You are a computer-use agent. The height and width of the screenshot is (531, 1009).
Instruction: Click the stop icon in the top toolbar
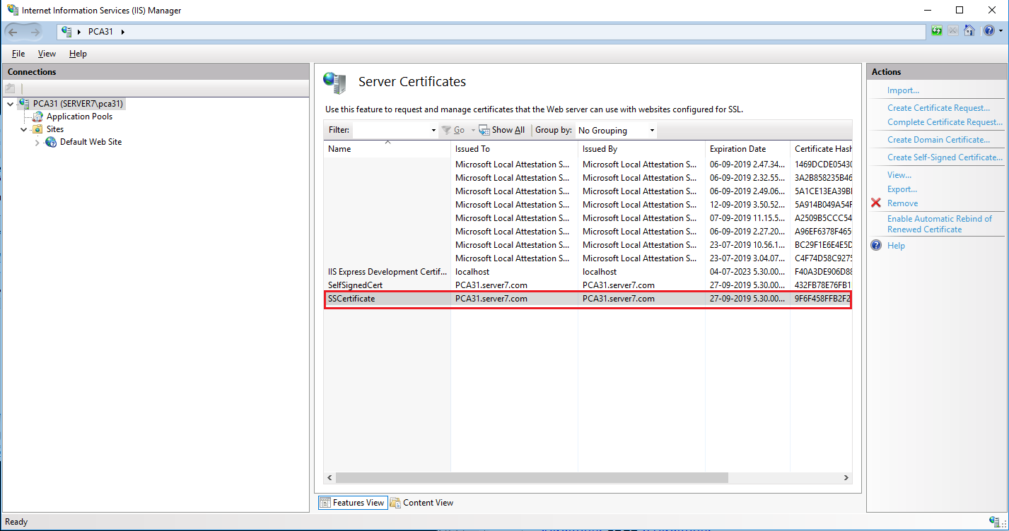click(953, 31)
